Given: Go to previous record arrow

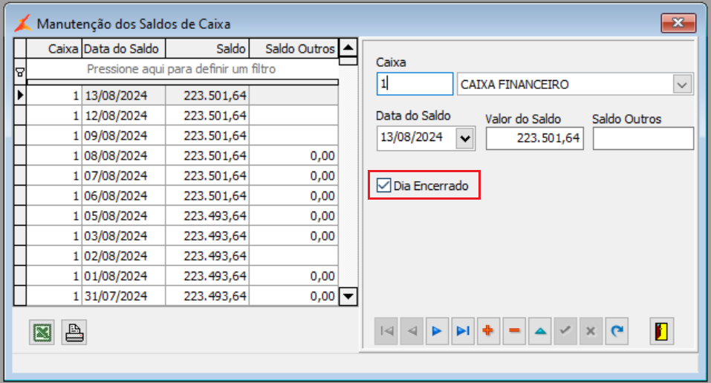Looking at the screenshot, I should pyautogui.click(x=412, y=331).
